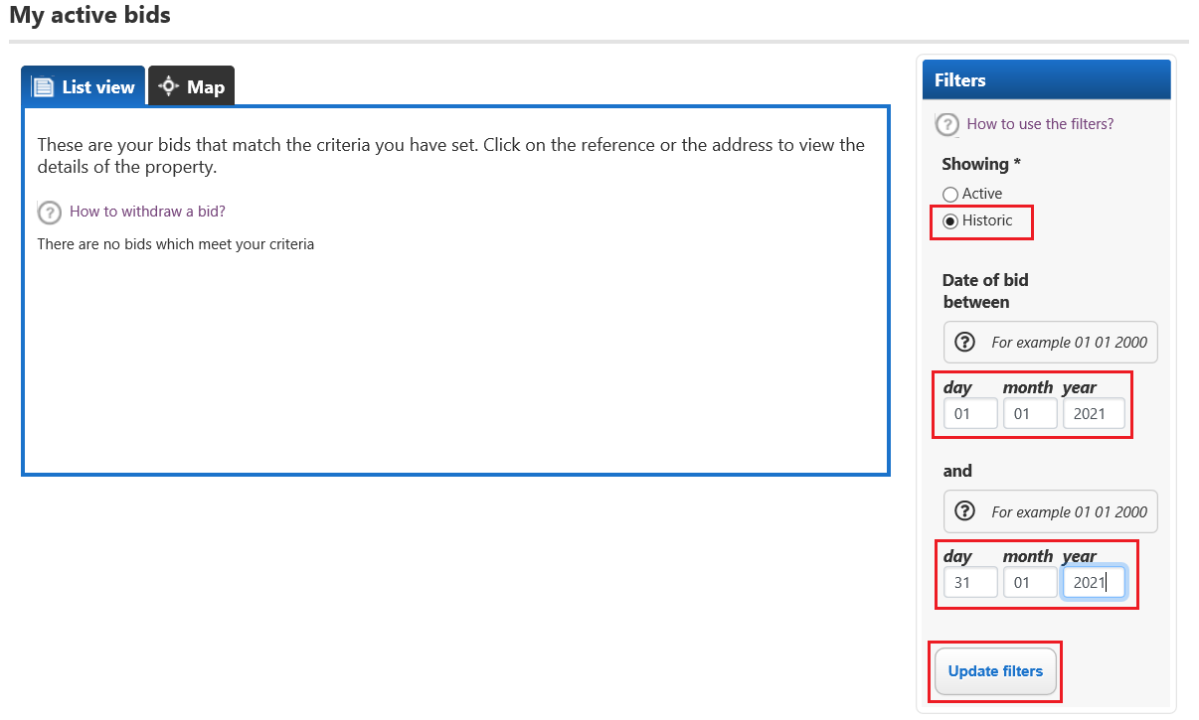The height and width of the screenshot is (720, 1199).
Task: Open the How to withdraw a bid link
Action: point(147,212)
